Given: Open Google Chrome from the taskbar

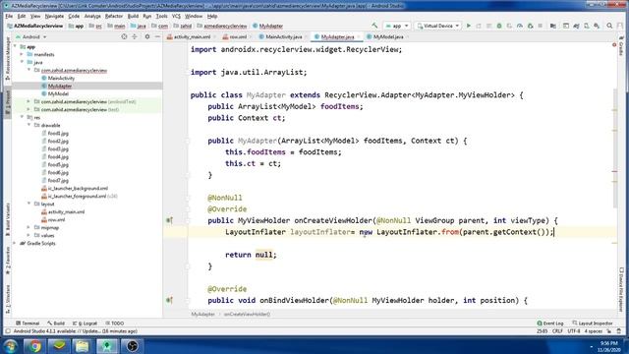Looking at the screenshot, I should pyautogui.click(x=35, y=345).
